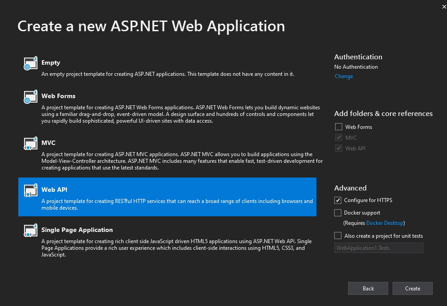The width and height of the screenshot is (447, 306).
Task: Open the Docker Desktop link
Action: point(385,223)
